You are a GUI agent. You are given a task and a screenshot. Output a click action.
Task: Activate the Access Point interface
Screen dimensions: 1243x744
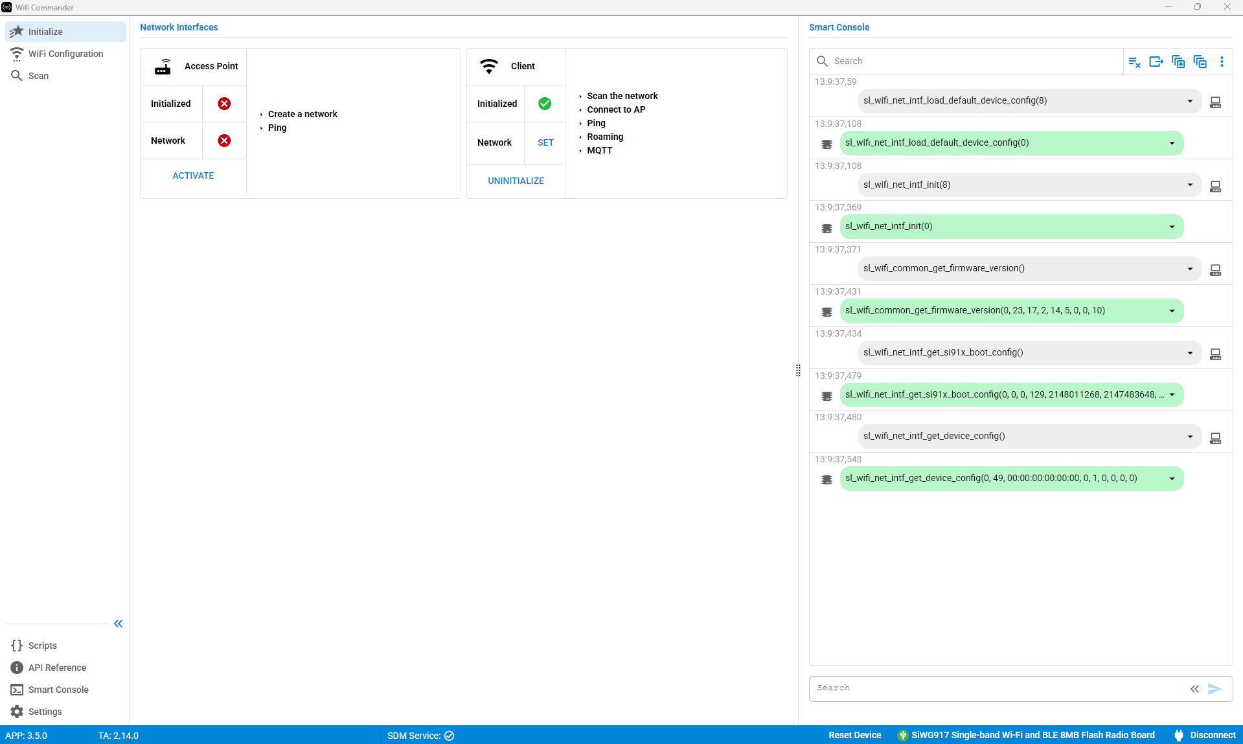pyautogui.click(x=193, y=175)
